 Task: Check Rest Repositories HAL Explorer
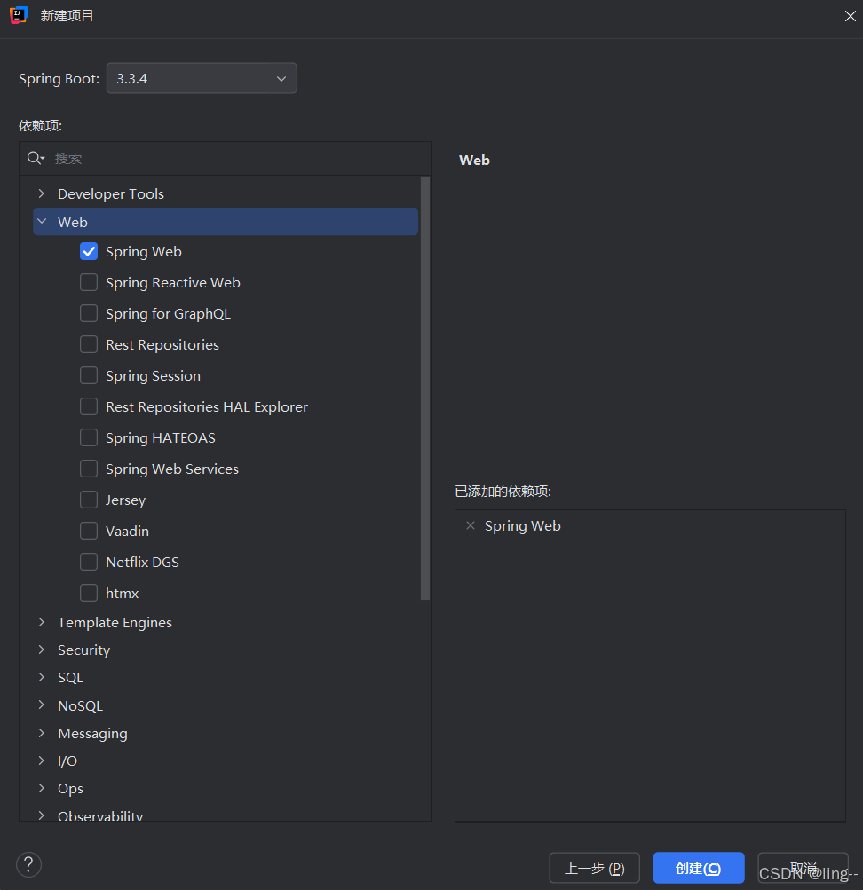(89, 406)
